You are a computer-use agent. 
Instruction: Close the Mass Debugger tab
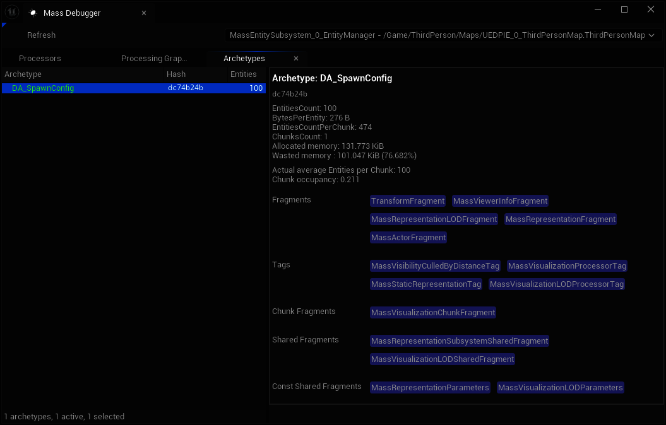point(144,13)
